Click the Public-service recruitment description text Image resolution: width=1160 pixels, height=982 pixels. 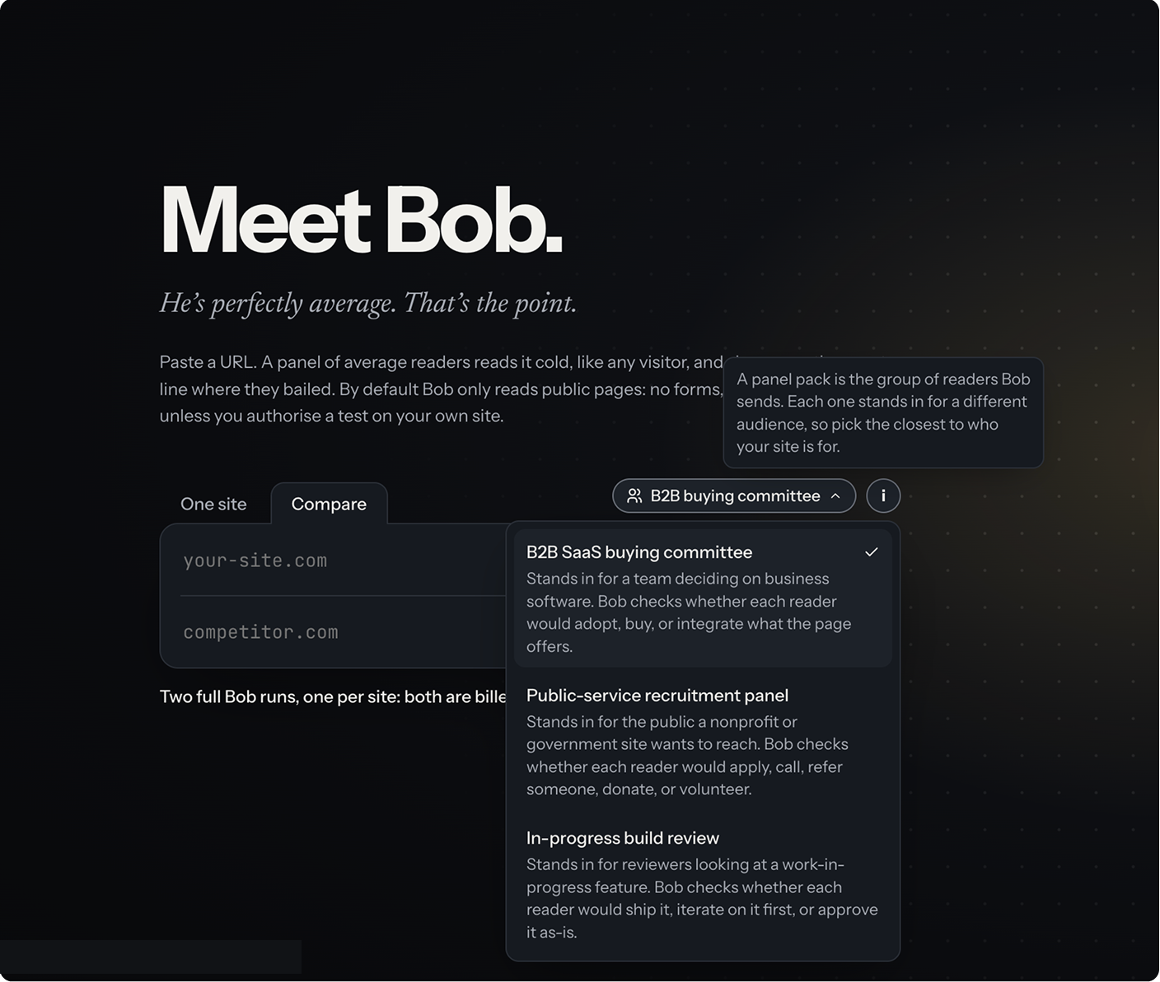point(687,756)
